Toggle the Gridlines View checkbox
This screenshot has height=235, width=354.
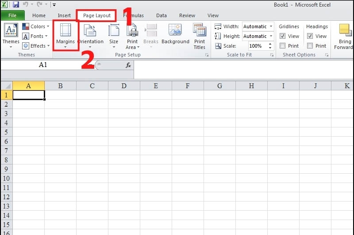pos(282,36)
